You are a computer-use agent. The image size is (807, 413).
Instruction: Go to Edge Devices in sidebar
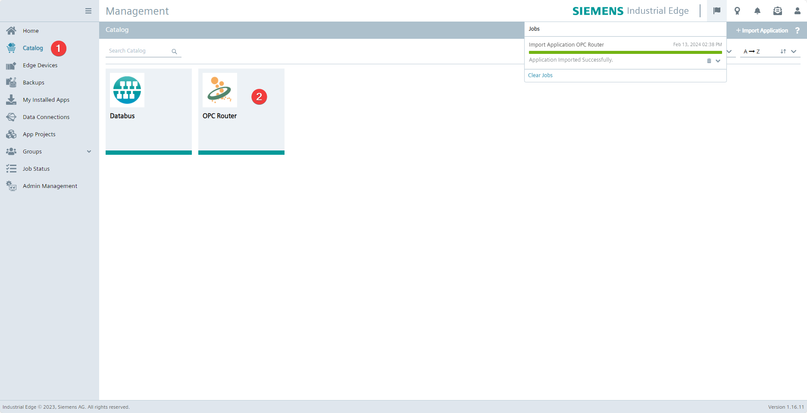click(40, 65)
